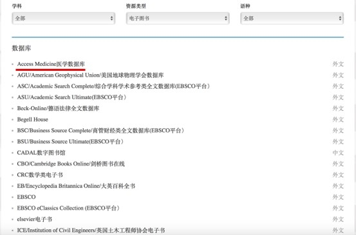
Task: Open BSU/Business Source Ultimate link
Action: tap(70, 142)
